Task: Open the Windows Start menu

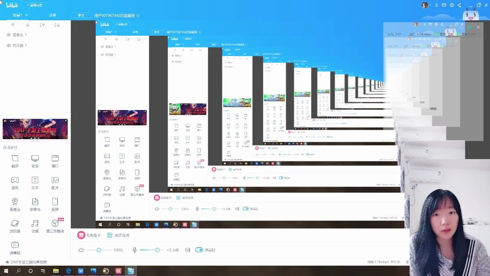Action: 6,271
